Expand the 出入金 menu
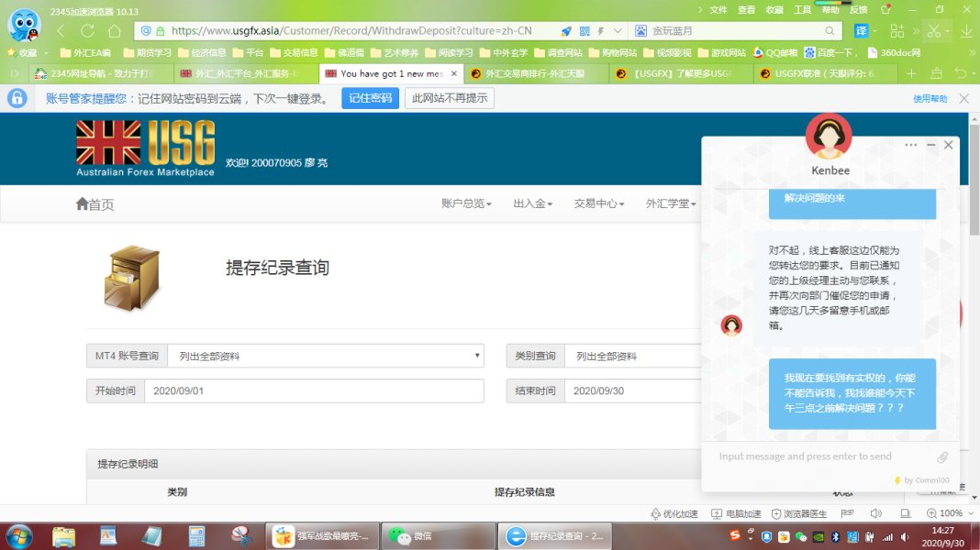980x550 pixels. pos(533,203)
